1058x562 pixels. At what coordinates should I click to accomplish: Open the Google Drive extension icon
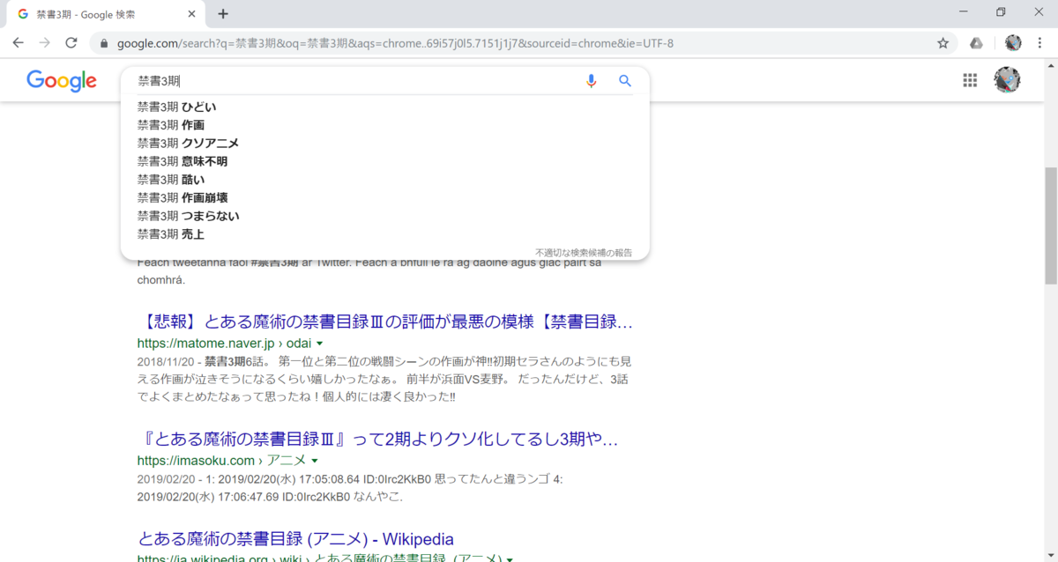(976, 43)
